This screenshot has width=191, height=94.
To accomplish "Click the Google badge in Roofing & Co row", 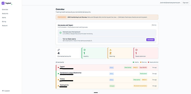I will [112, 86].
